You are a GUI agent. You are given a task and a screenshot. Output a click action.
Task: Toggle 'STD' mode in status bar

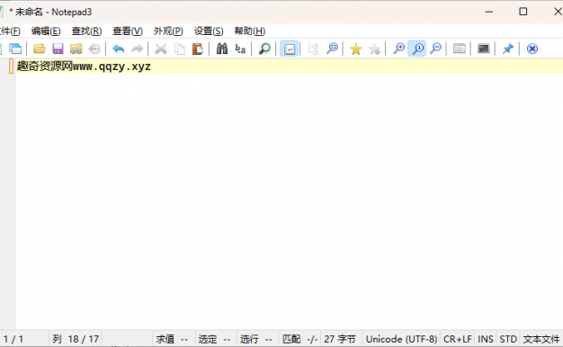(508, 339)
